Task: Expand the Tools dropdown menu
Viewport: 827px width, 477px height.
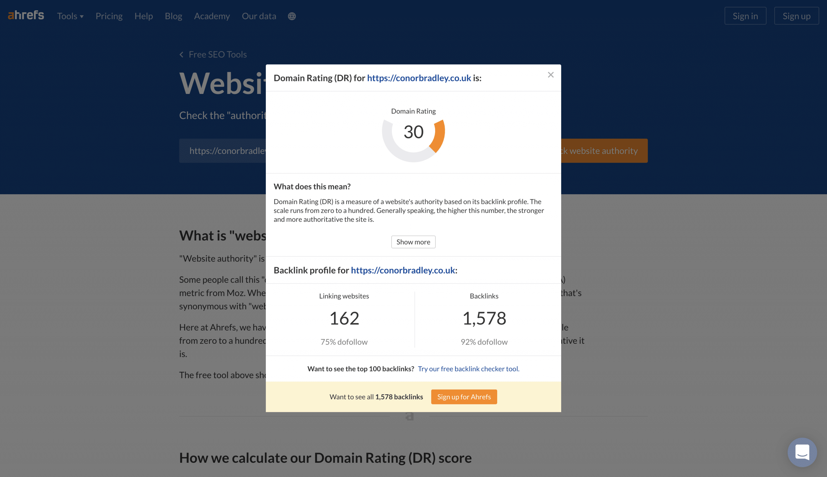Action: [x=70, y=16]
